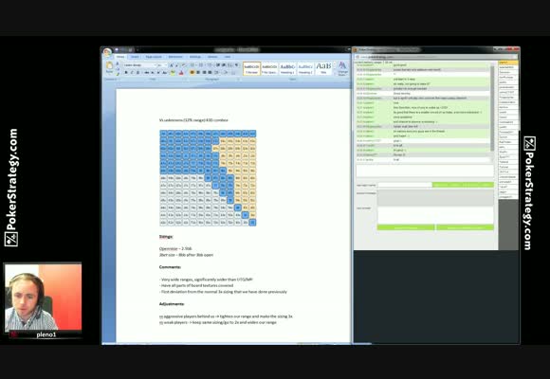Click the Numbering list icon
The image size is (550, 379).
[201, 65]
